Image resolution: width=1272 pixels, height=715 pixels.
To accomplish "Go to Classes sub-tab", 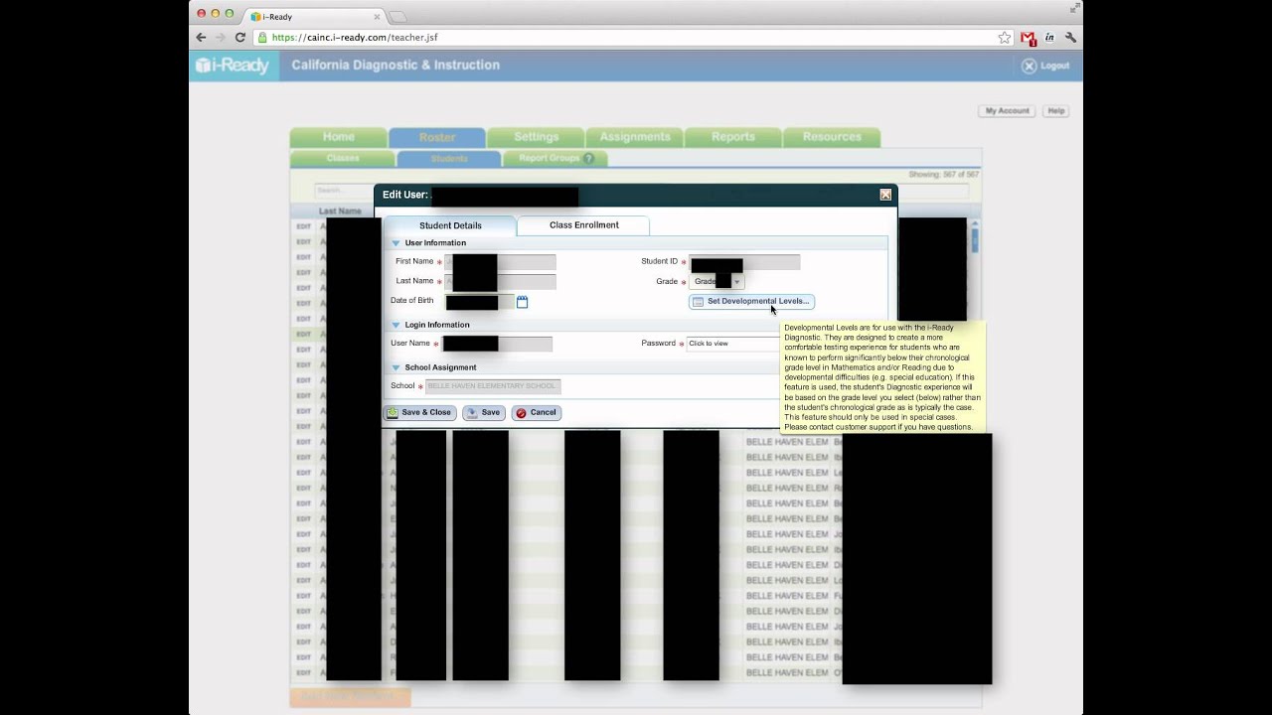I will pyautogui.click(x=343, y=158).
